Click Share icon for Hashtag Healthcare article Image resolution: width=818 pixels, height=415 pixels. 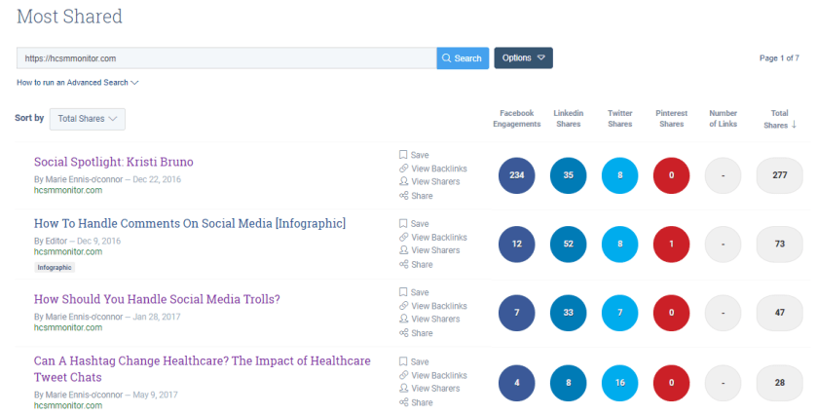[403, 402]
